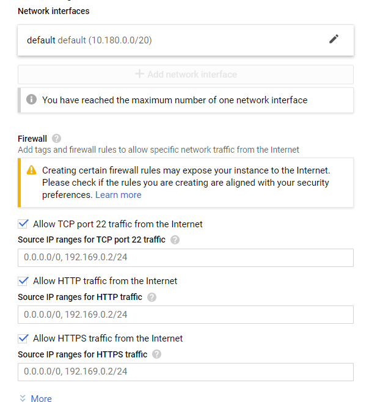Image resolution: width=391 pixels, height=402 pixels.
Task: Click the pencil edit icon for default interface
Action: pos(334,39)
